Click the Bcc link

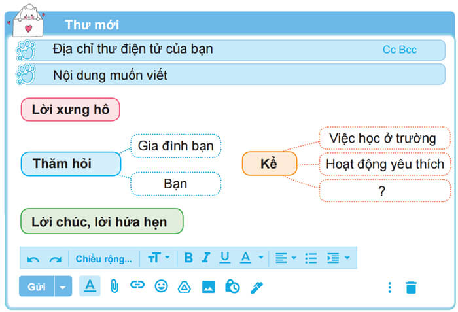408,50
